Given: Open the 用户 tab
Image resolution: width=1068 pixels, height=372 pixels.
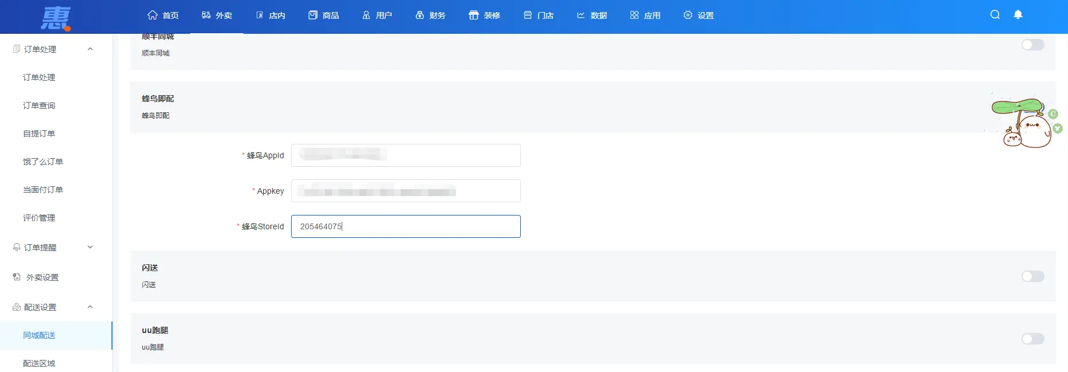Looking at the screenshot, I should (377, 15).
